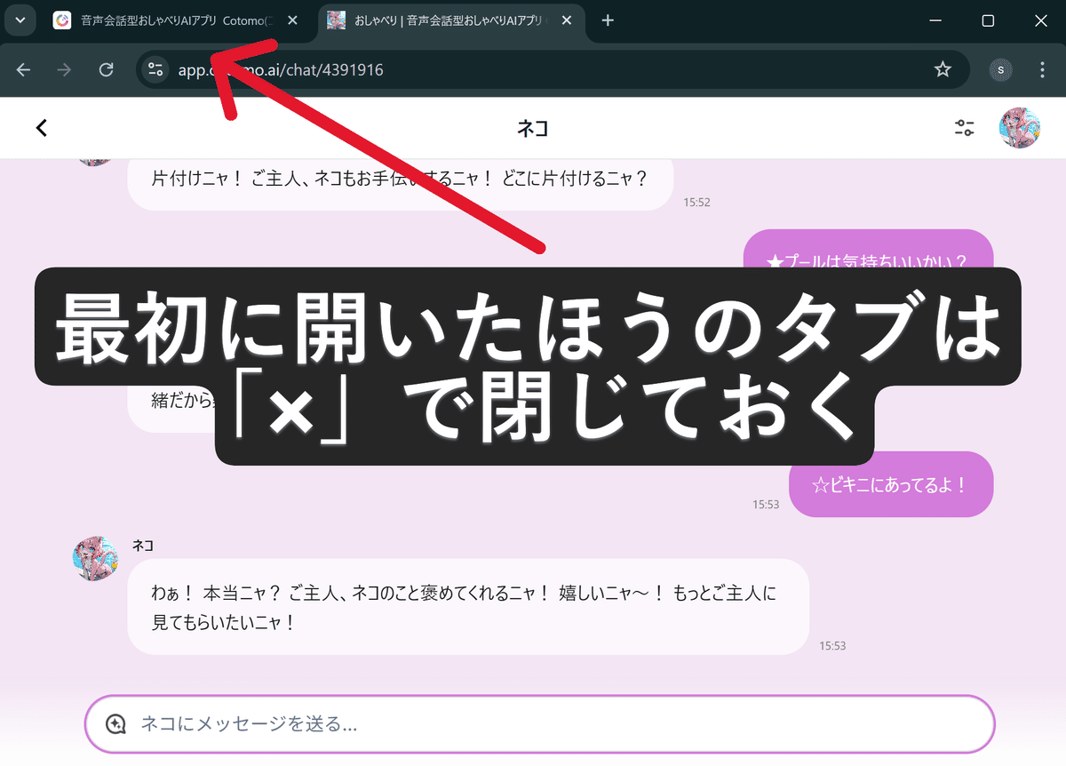
Task: Open the chat settings sliders icon
Action: coord(964,128)
